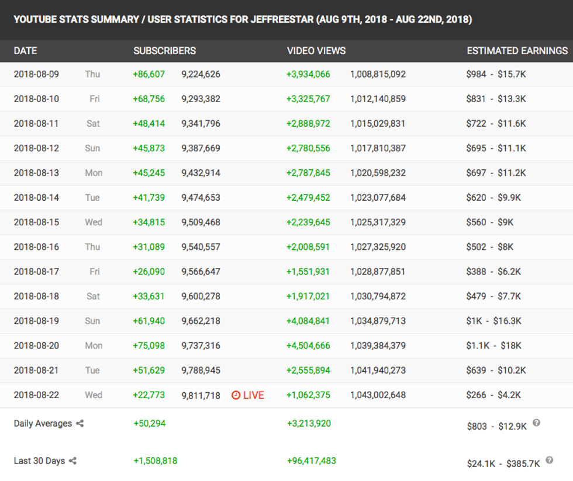Viewport: 573px width, 481px height.
Task: Open help icon next to $803 - $12.9K
Action: pyautogui.click(x=536, y=423)
